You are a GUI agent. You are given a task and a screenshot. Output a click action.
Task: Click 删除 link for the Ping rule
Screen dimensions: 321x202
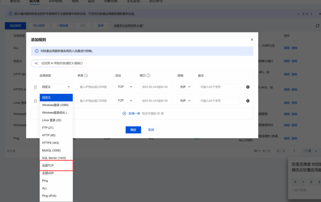(x=294, y=138)
